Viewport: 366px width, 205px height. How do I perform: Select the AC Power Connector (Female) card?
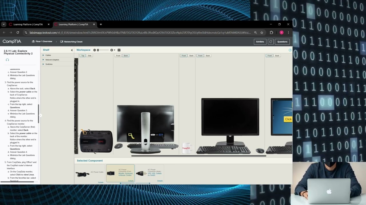point(120,173)
